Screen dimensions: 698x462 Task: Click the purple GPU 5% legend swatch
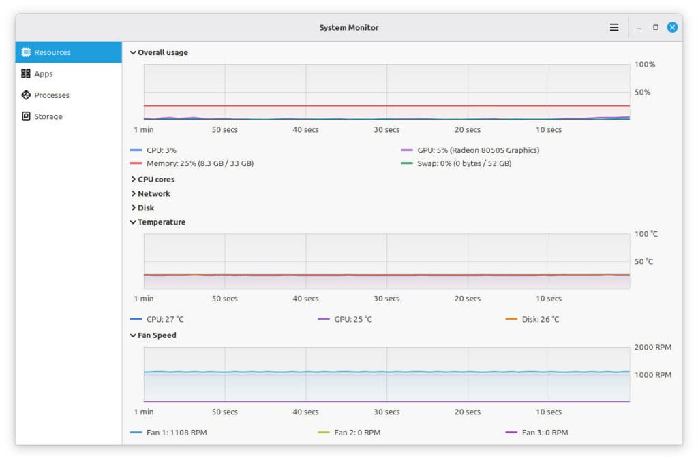406,150
